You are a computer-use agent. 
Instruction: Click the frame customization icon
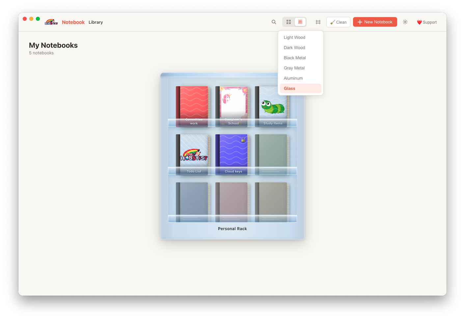tap(318, 22)
